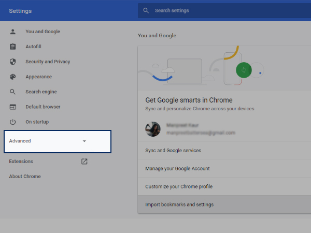Click the You and Google person icon
Screen dimensions: 311x233
point(13,32)
